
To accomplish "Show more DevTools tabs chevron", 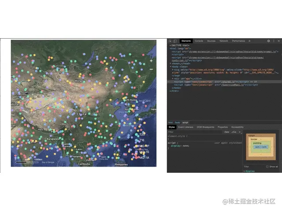I will click(249, 41).
